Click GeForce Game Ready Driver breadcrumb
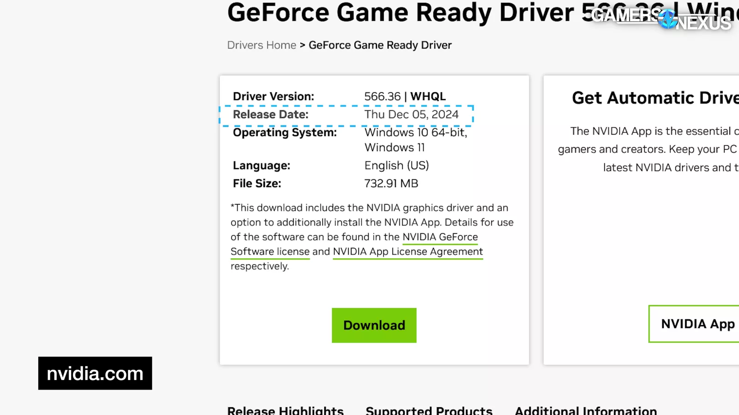The height and width of the screenshot is (415, 739). coord(380,45)
